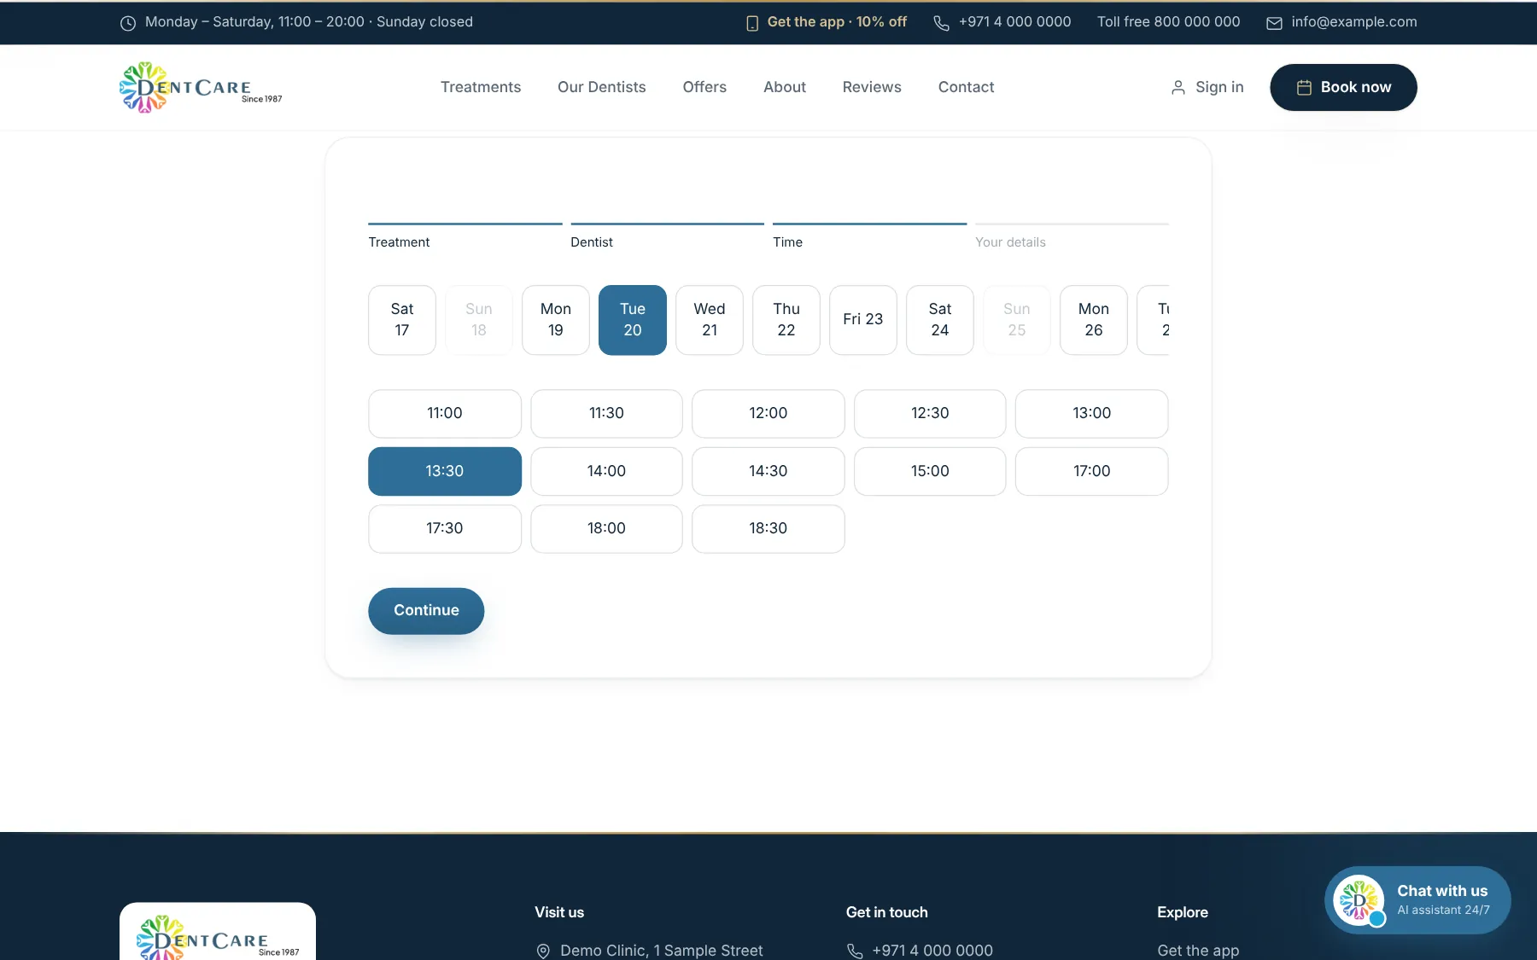Open Our Dentists page
The image size is (1537, 960).
click(x=602, y=87)
